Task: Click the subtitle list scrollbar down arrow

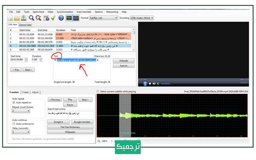Action: pyautogui.click(x=134, y=50)
